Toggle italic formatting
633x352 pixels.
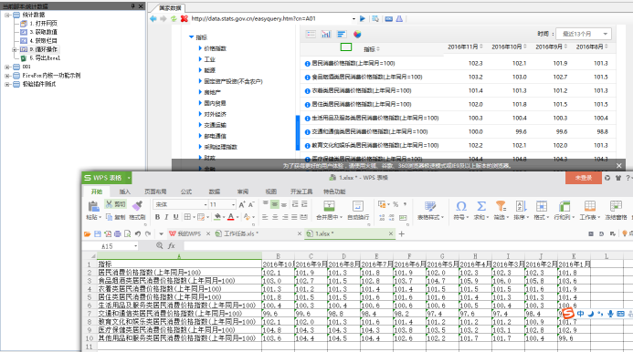166,217
